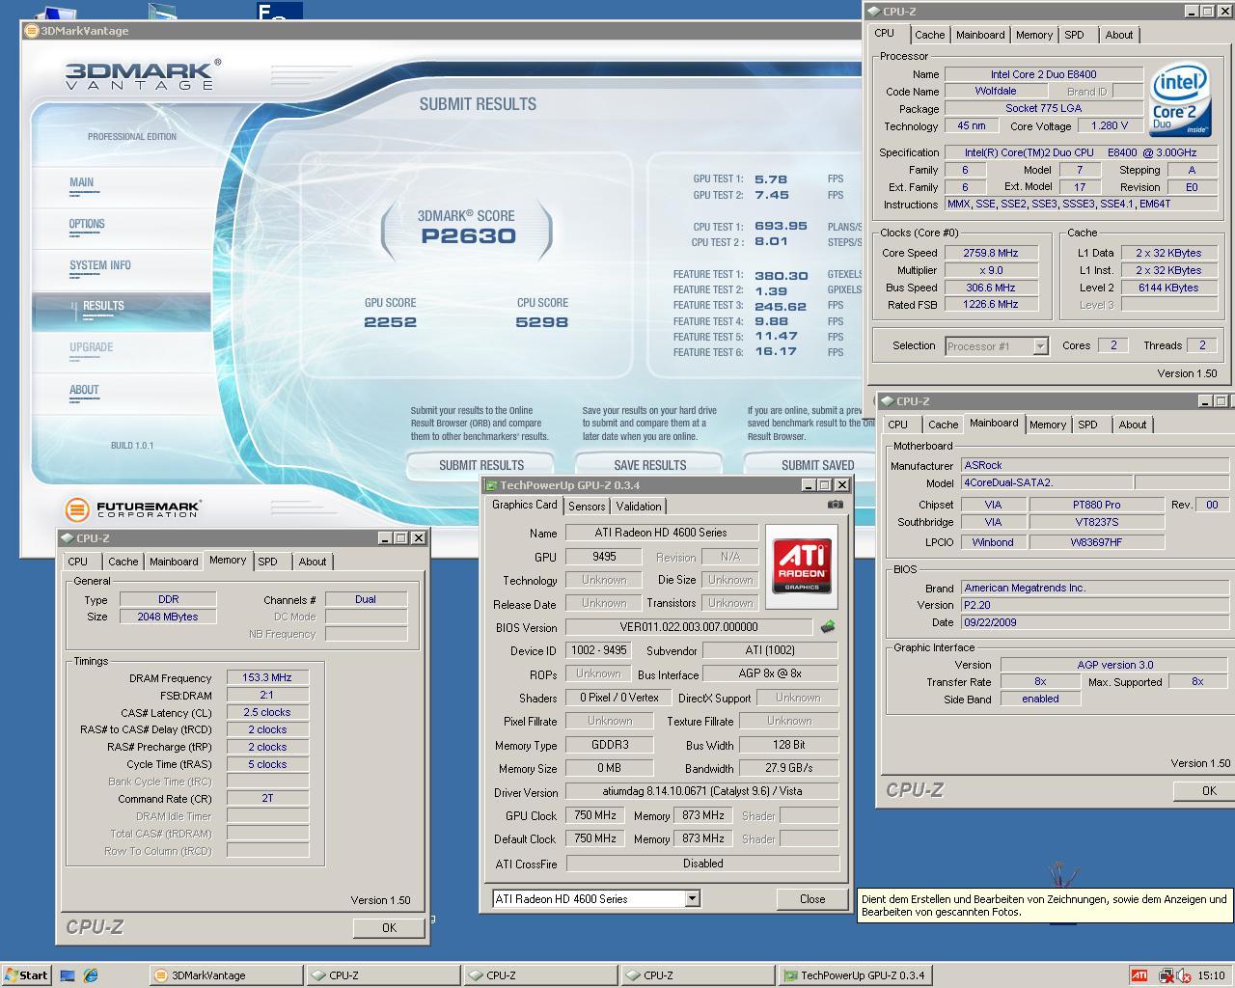
Task: Select the Graphics Card tab in GPU-Z
Action: [524, 505]
